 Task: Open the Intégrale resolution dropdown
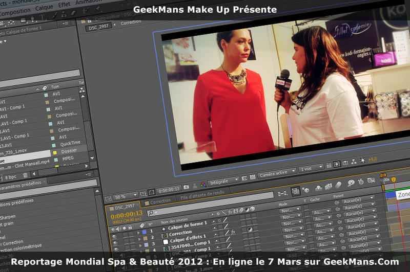223,180
